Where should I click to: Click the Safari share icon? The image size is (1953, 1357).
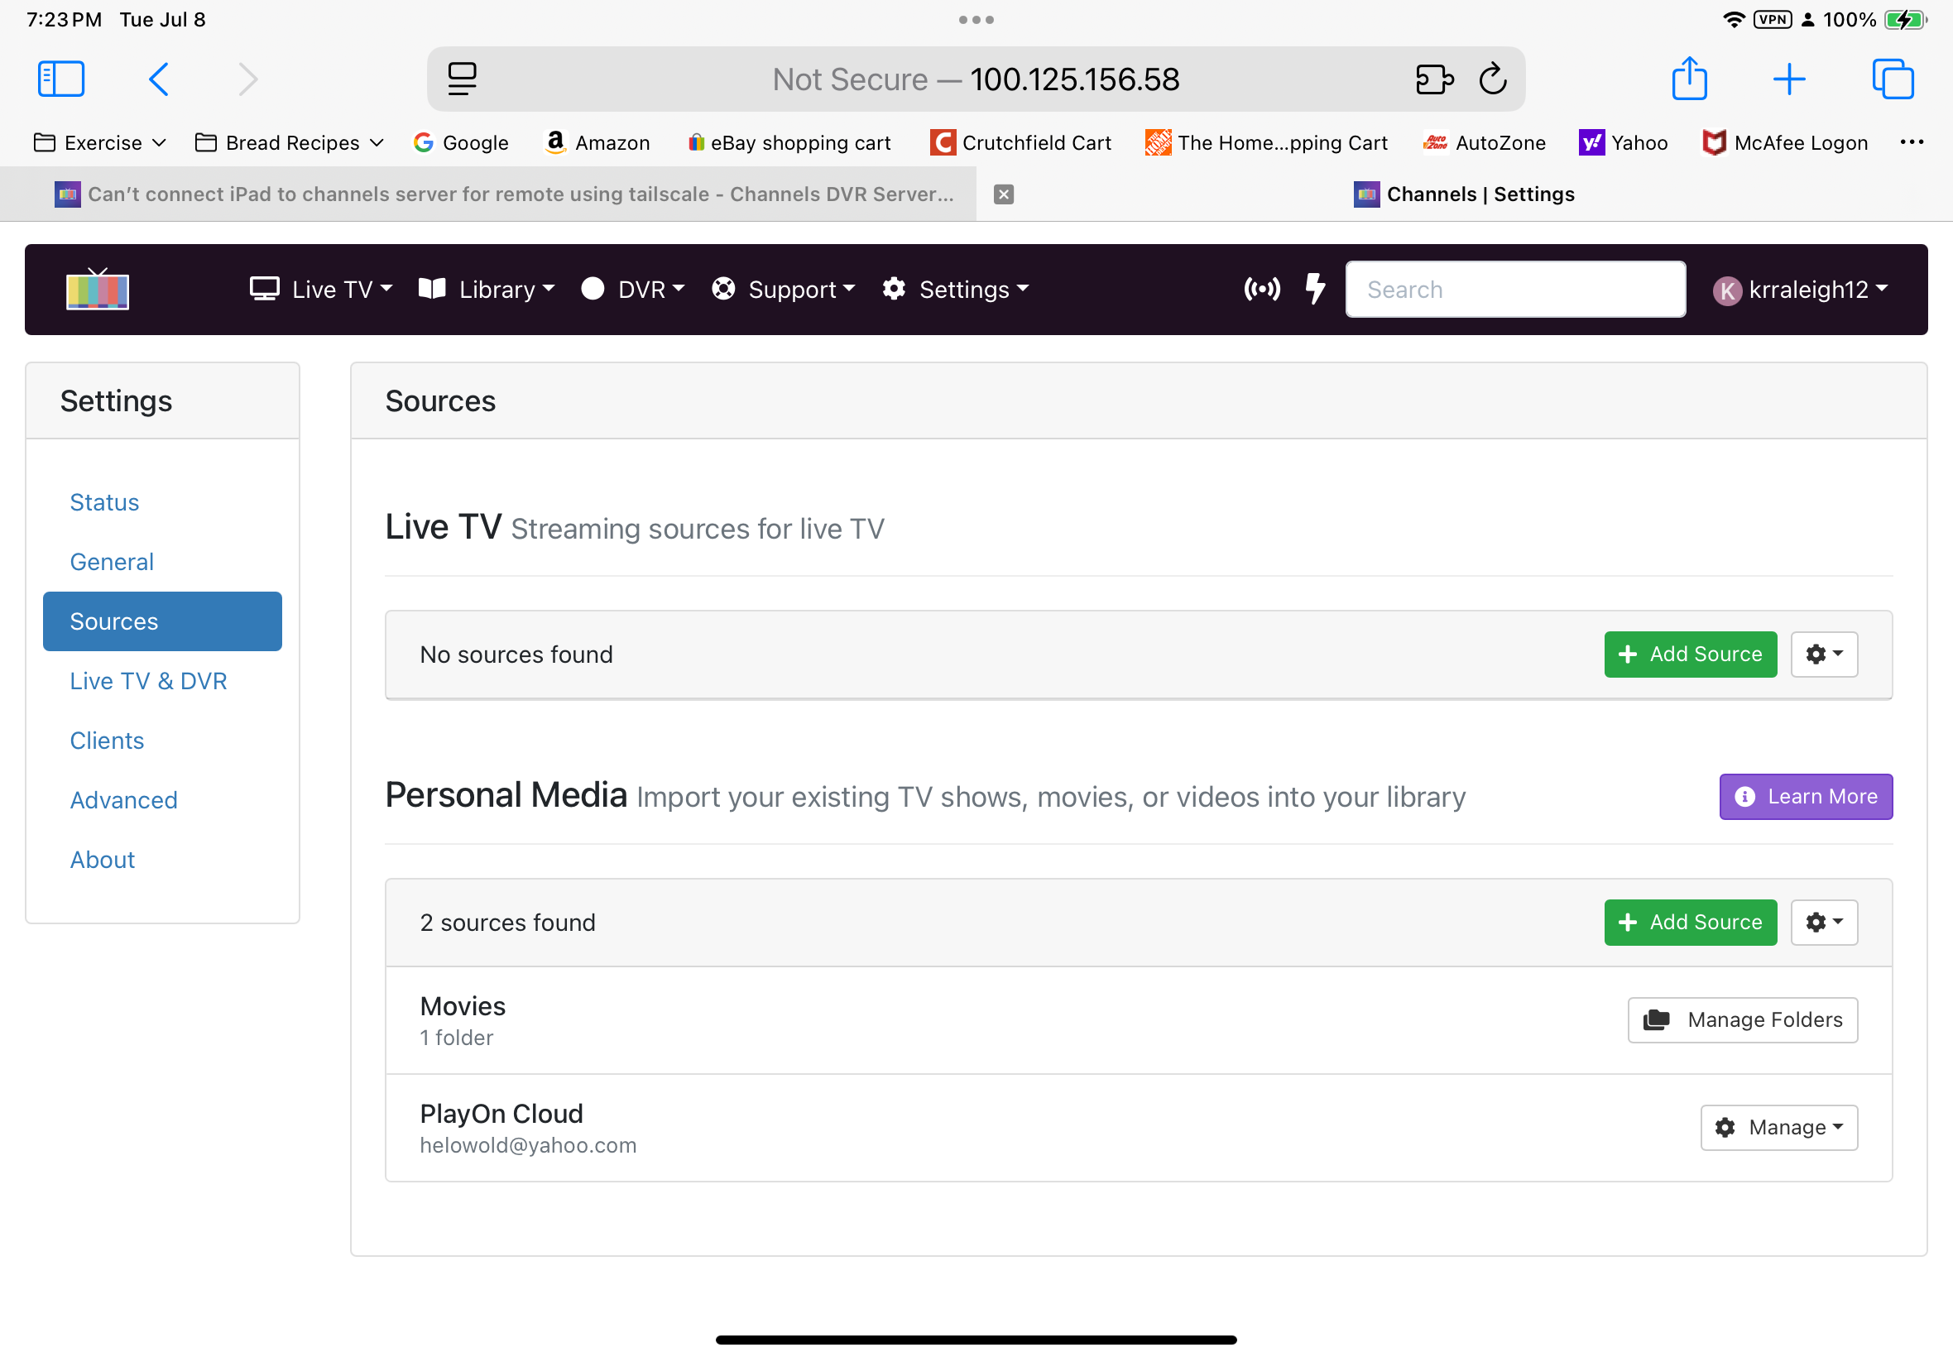1688,79
